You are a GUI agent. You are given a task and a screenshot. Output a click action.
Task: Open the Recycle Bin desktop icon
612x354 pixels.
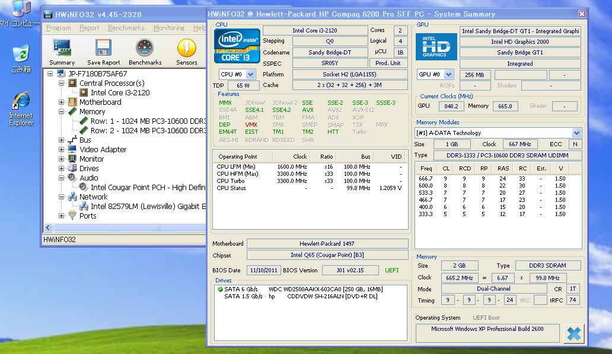coord(21,59)
